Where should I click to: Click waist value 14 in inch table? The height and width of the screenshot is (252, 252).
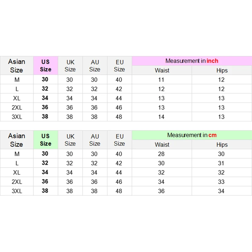coord(161,117)
